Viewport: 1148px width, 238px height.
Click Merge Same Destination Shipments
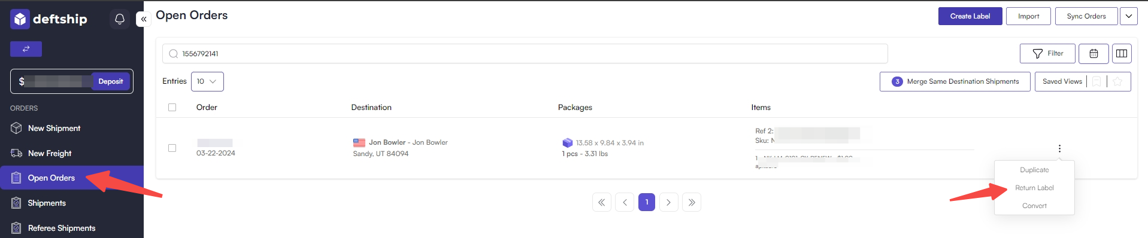click(955, 81)
